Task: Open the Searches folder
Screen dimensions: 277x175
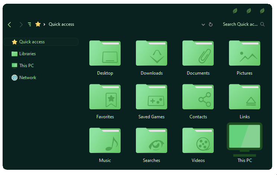Action: [152, 141]
